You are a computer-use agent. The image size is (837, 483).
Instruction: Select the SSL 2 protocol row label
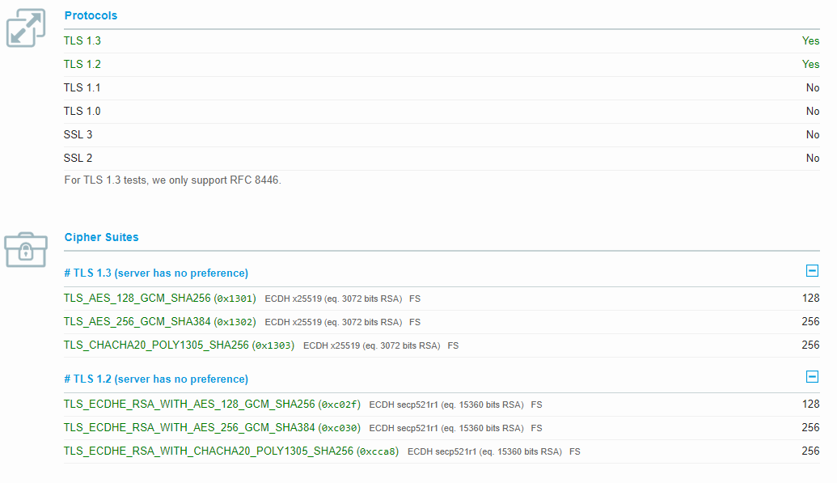[78, 158]
